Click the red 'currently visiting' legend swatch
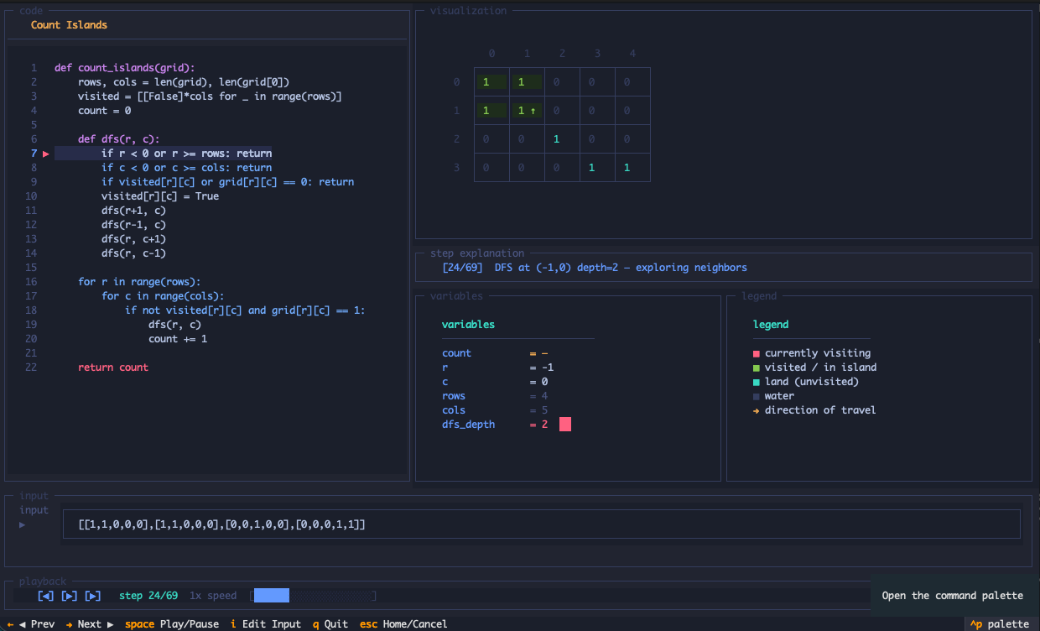 (757, 353)
